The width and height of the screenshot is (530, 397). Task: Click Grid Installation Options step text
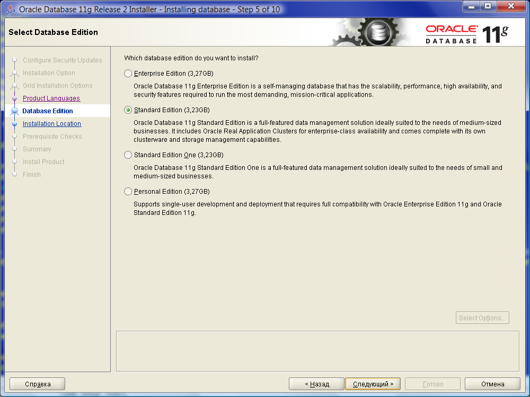click(x=57, y=85)
